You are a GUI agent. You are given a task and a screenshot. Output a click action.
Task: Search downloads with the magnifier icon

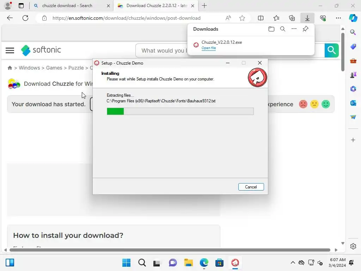(282, 29)
